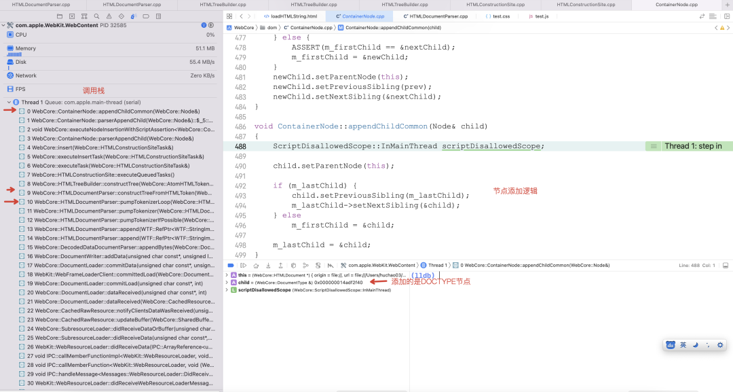
Task: Switch to the top ContainerNode.cpp window tab
Action: pyautogui.click(x=677, y=5)
